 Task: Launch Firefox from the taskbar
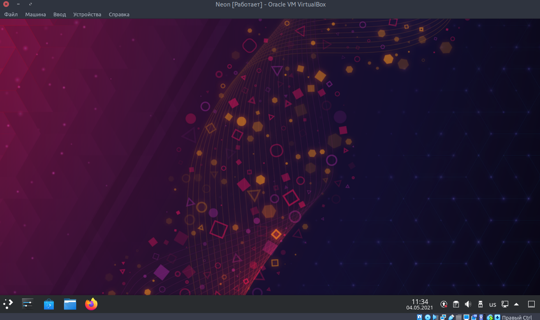pyautogui.click(x=91, y=304)
